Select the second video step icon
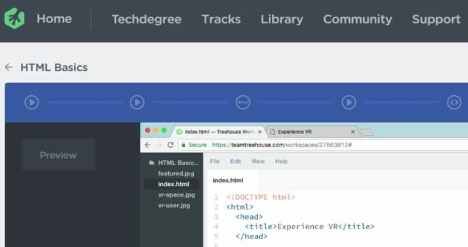 coord(137,102)
